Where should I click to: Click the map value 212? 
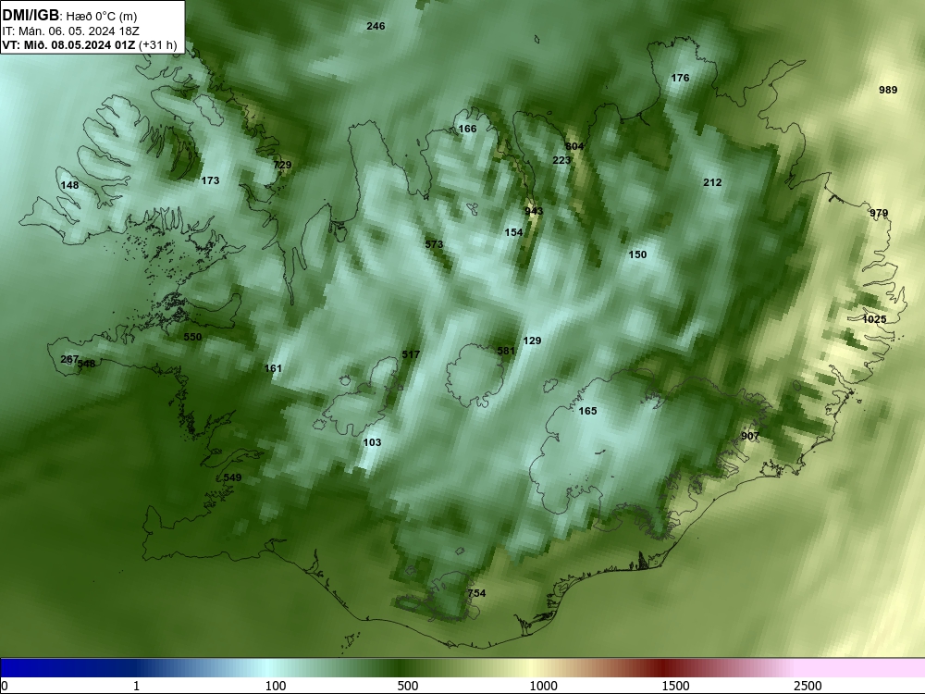pos(712,182)
